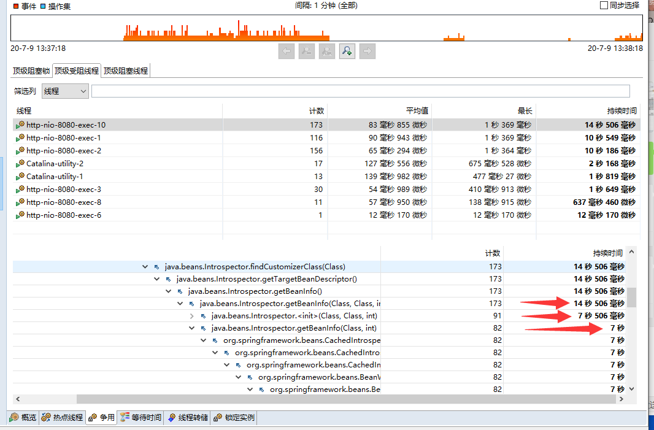Collapse the getTargetBeanDescriptor() node
The width and height of the screenshot is (654, 430).
(156, 279)
